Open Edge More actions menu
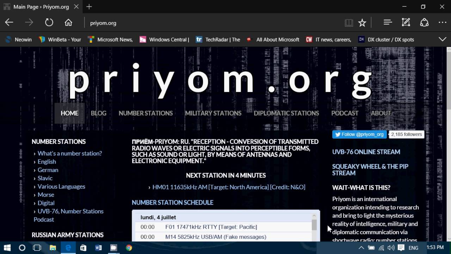The height and width of the screenshot is (254, 451). point(443,23)
